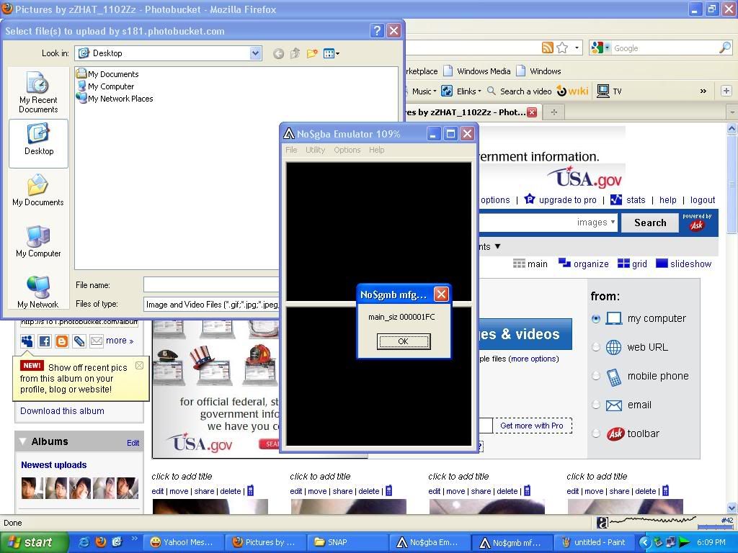Switch to untitled - Paint in the taskbar

tap(595, 542)
